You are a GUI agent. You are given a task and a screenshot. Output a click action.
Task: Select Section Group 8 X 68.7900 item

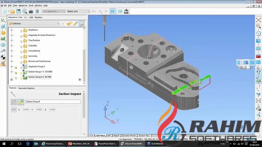coord(40,77)
